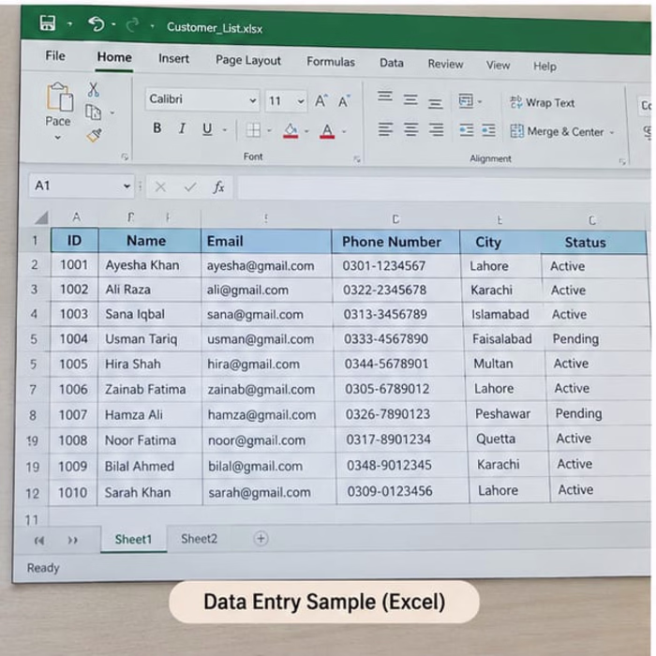The width and height of the screenshot is (656, 656).
Task: Switch to the Data tab
Action: (x=392, y=63)
